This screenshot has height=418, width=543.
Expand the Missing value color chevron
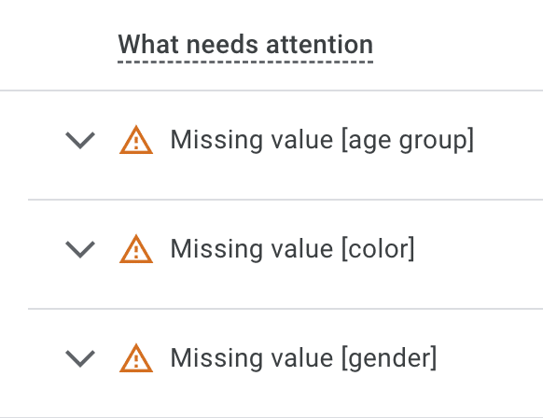[x=80, y=249]
